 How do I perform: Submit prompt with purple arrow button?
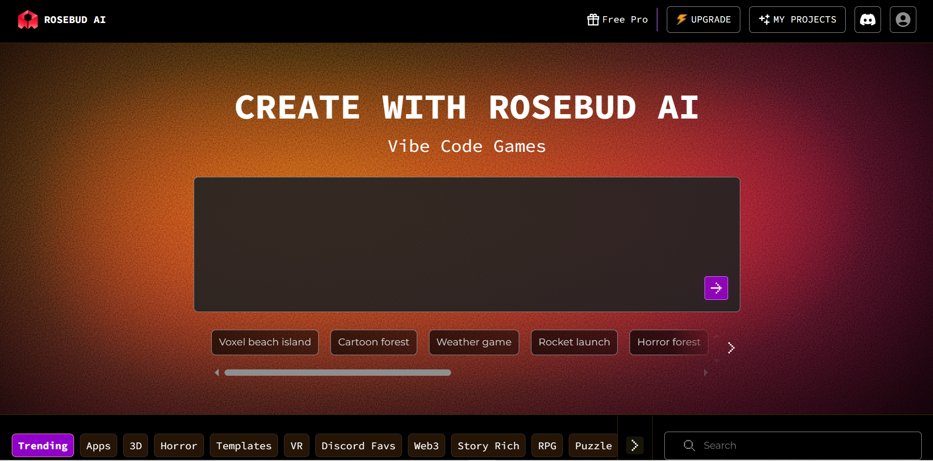[716, 288]
